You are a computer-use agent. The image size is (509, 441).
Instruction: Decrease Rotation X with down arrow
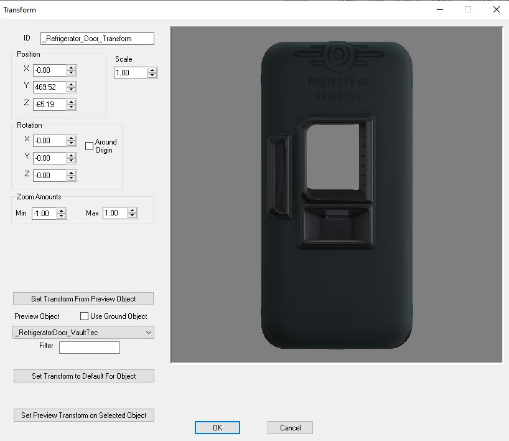pos(72,144)
